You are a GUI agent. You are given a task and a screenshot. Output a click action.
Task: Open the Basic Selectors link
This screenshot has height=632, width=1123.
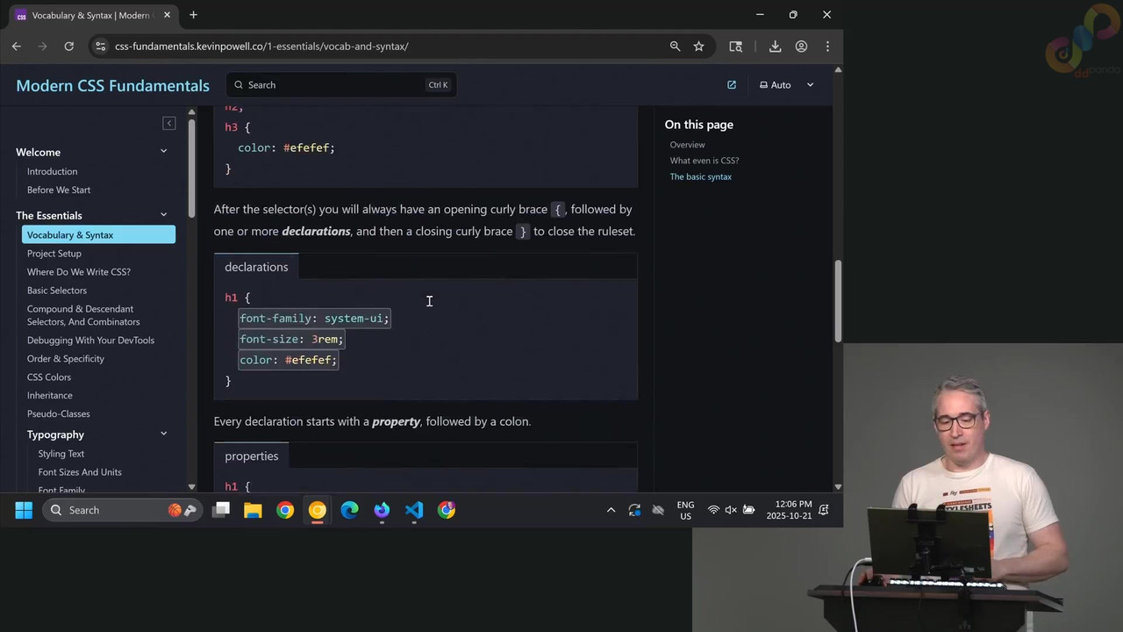coord(57,291)
